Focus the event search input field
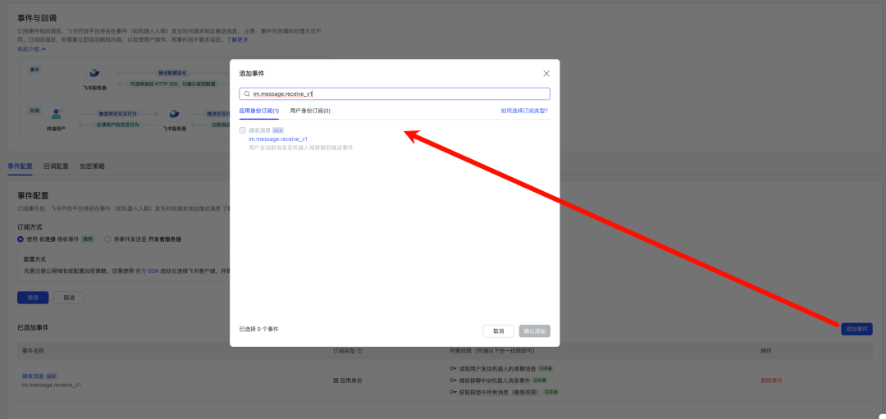Viewport: 886px width, 419px height. pos(395,93)
